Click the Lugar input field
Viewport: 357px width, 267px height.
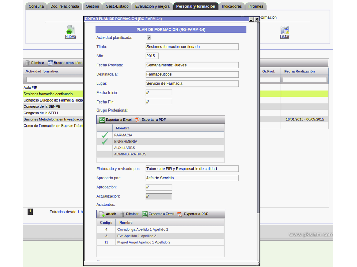tap(192, 83)
